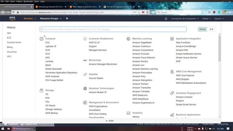Open Amazon SageMaker
This screenshot has width=233, height=131.
(142, 43)
